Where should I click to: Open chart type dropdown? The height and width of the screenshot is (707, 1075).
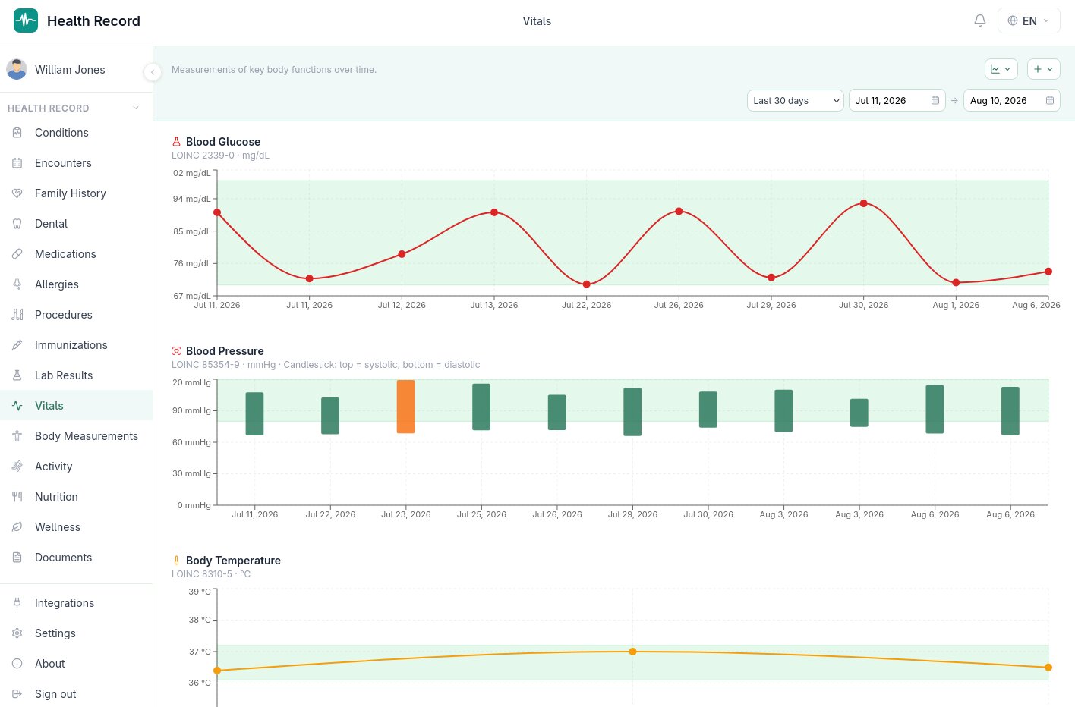[x=1001, y=69]
